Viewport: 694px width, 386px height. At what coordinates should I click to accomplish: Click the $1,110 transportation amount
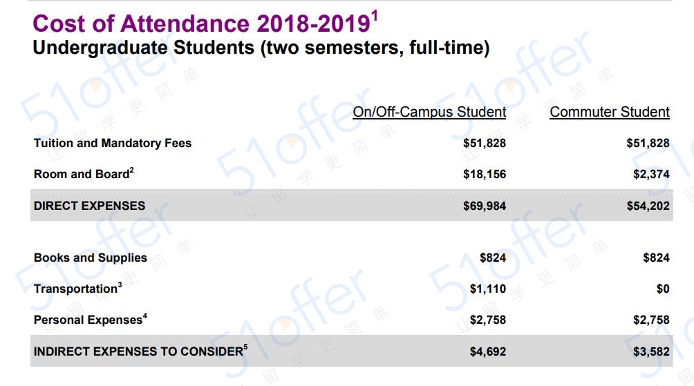pos(488,289)
